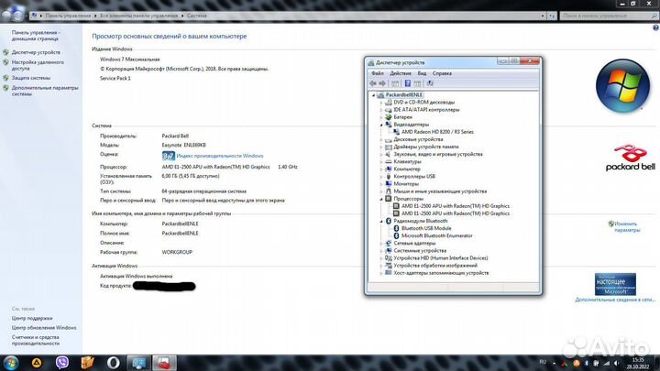660x371 pixels.
Task: Click the Мыши и иные указывающие устройства icon
Action: 389,191
